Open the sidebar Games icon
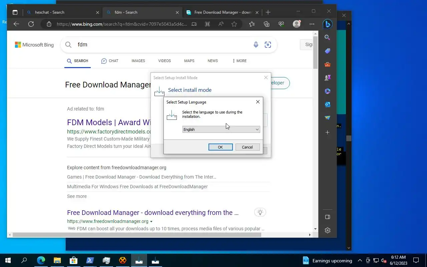This screenshot has width=427, height=267. [328, 78]
